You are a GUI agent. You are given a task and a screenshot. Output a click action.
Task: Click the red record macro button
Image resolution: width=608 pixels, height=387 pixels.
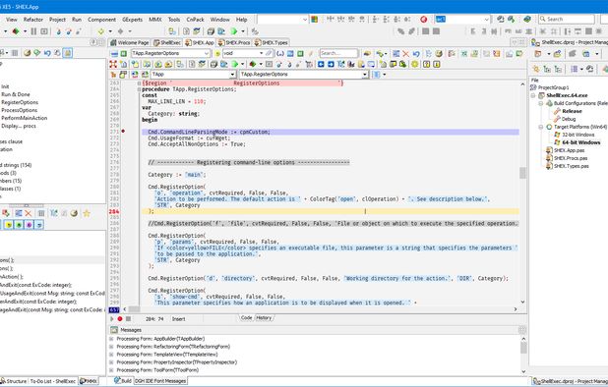[x=120, y=319]
